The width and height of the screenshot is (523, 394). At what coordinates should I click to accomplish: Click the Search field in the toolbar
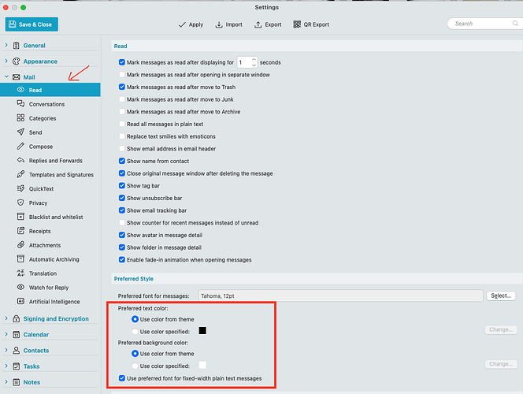pos(480,24)
